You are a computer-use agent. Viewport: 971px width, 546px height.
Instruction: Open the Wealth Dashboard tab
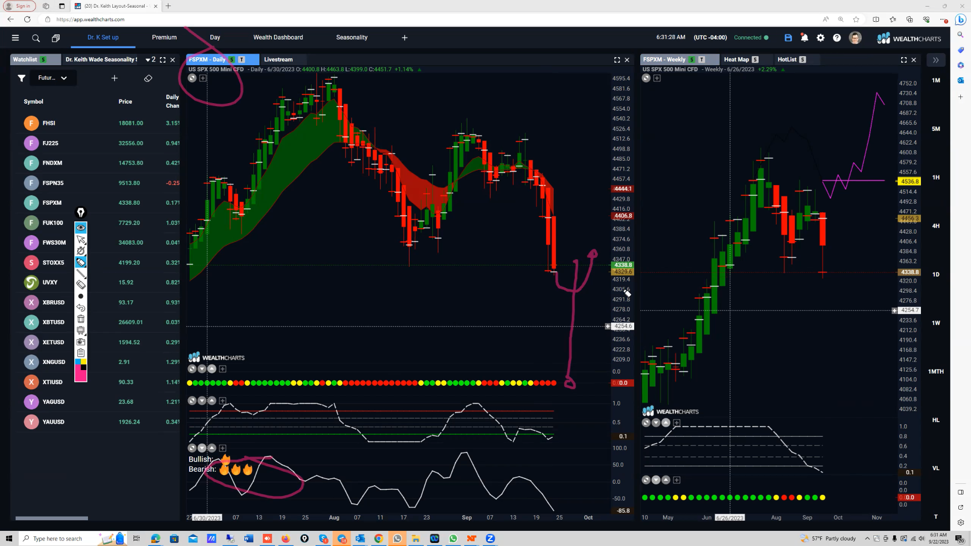tap(278, 37)
